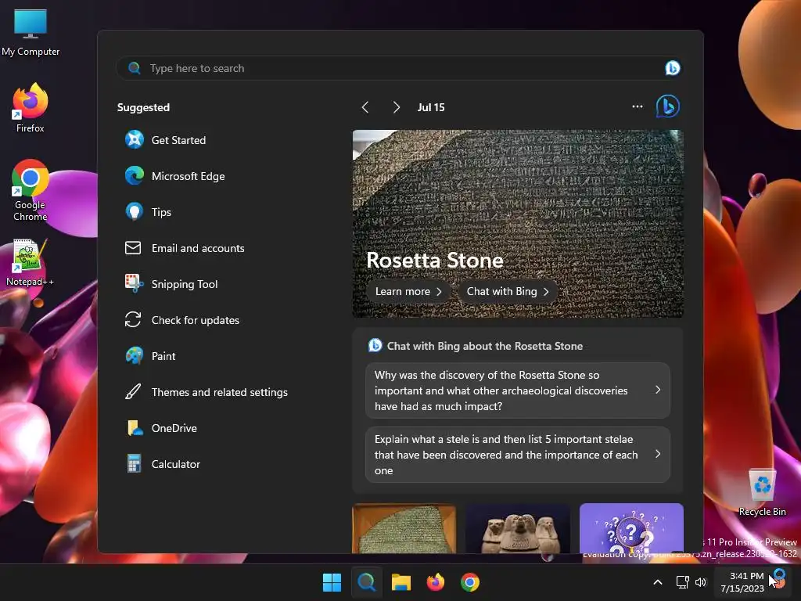Open more options ellipsis menu
This screenshot has width=801, height=601.
[x=637, y=106]
